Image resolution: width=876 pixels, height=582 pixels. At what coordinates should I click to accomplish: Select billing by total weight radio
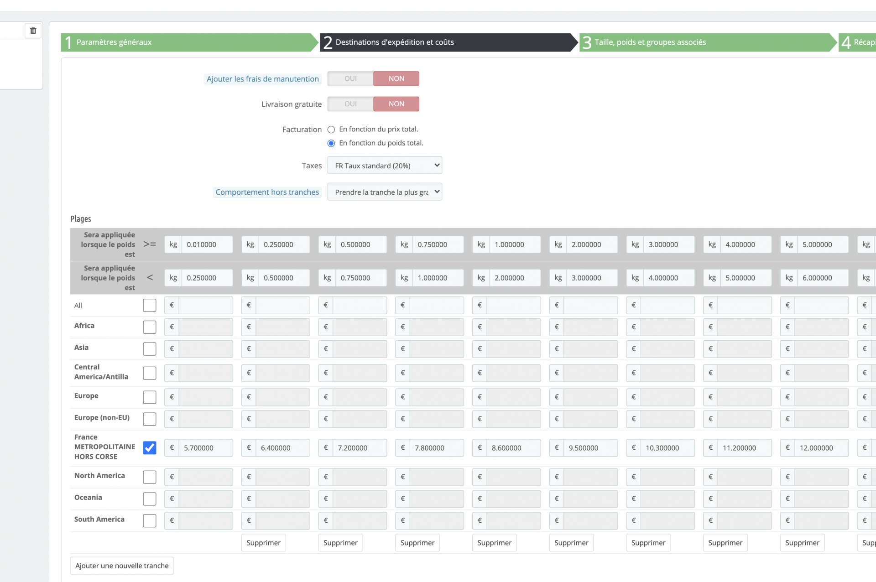[x=331, y=143]
